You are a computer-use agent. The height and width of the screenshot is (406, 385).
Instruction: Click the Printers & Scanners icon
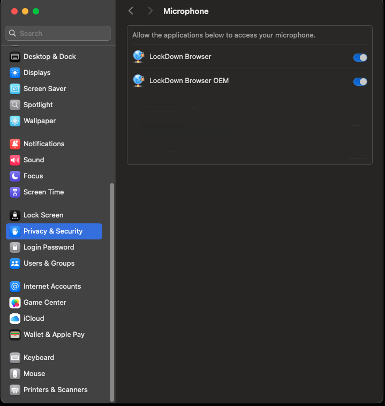[15, 390]
